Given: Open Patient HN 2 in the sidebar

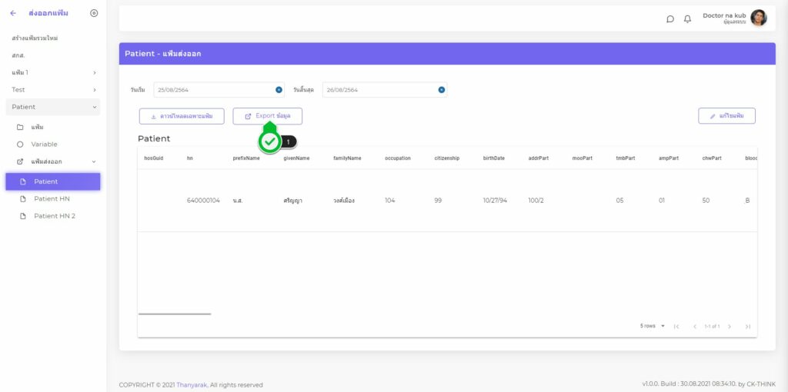Looking at the screenshot, I should click(x=54, y=216).
